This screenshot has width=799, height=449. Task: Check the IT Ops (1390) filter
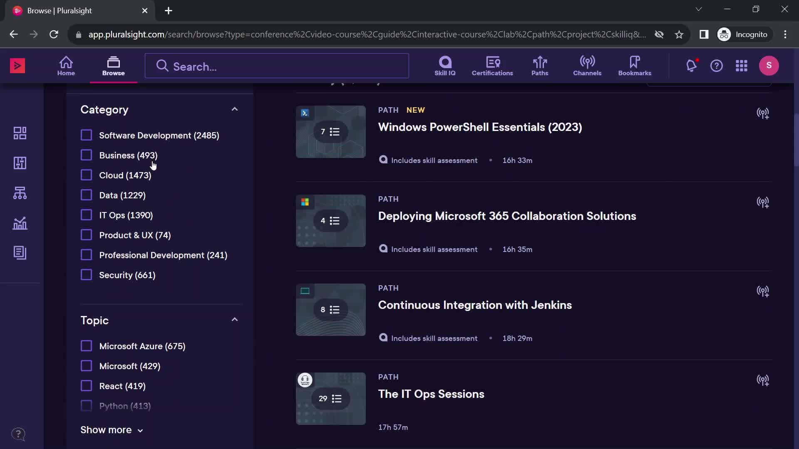coord(86,215)
